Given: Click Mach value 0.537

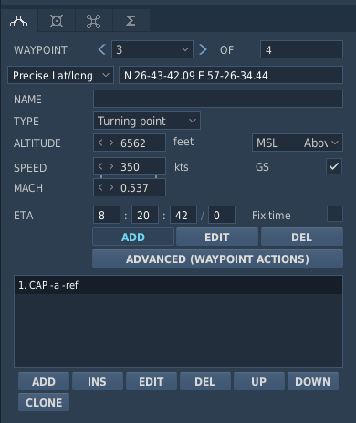Looking at the screenshot, I should coord(134,188).
